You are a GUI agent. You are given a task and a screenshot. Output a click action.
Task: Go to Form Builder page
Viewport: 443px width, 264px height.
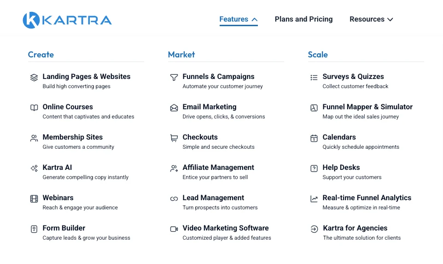pos(64,228)
